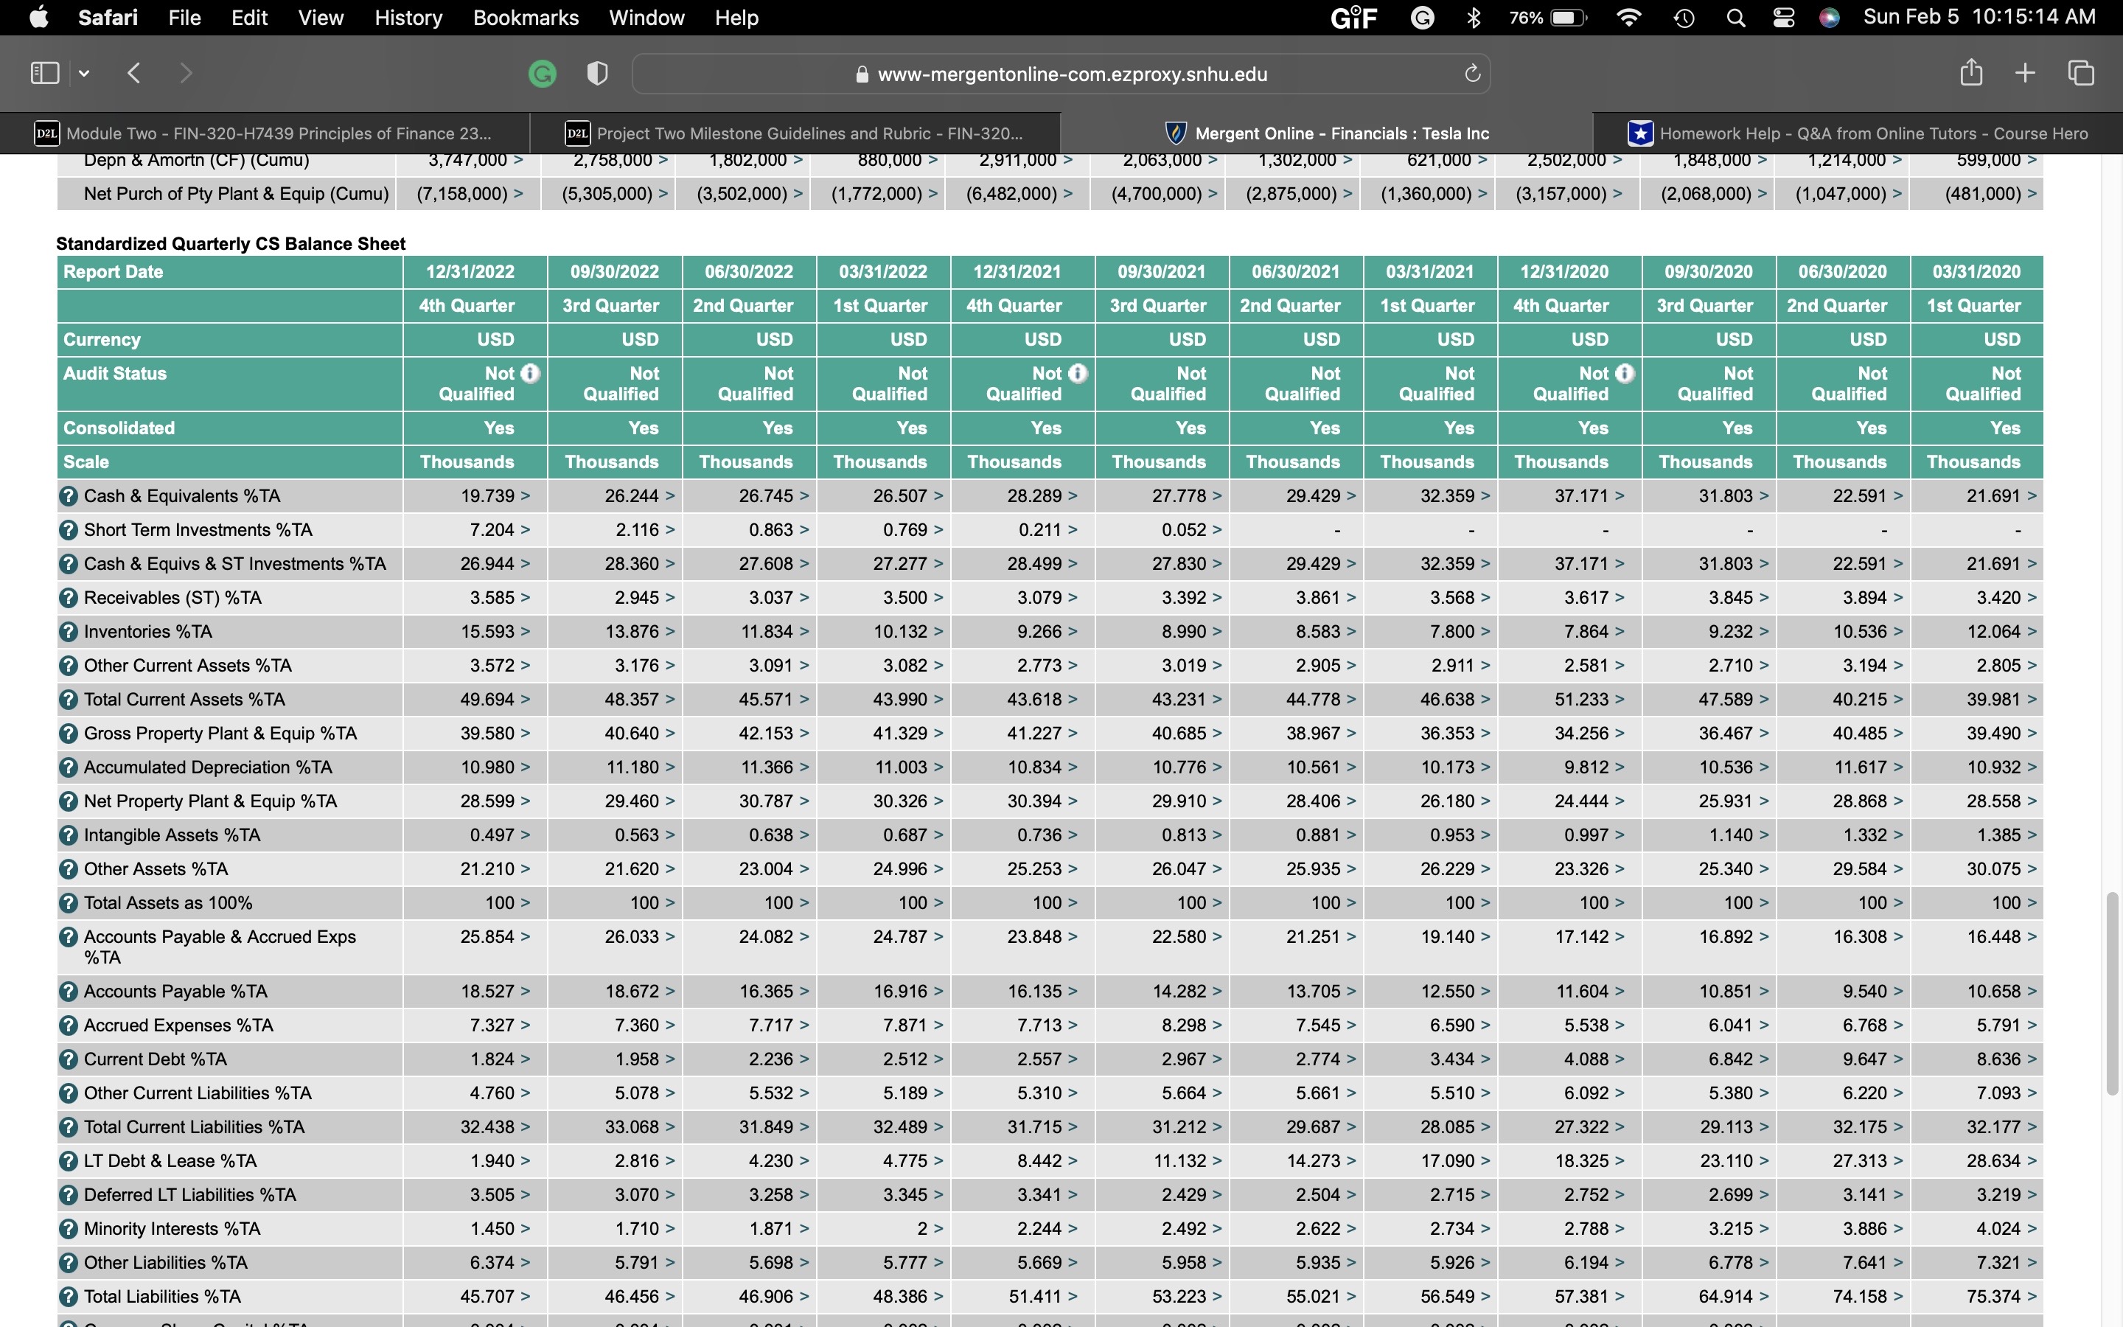Open Wi-Fi status menu

click(1628, 18)
